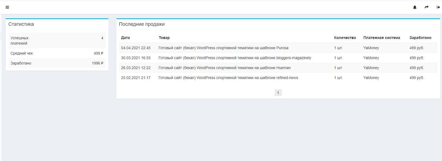This screenshot has width=442, height=161.
Task: Click 1 шт. in the Hueman row
Action: pyautogui.click(x=338, y=68)
